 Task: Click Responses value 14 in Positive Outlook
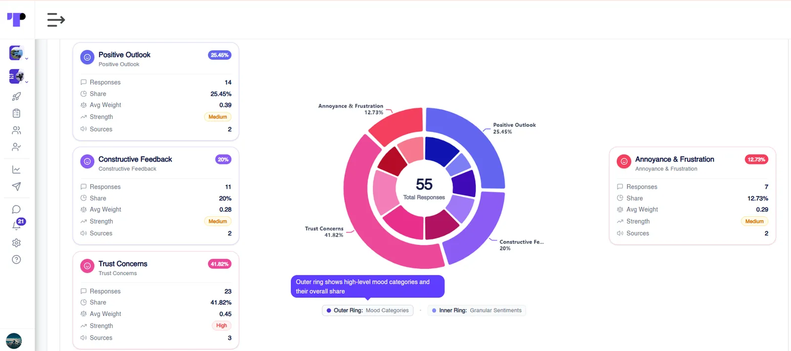228,82
